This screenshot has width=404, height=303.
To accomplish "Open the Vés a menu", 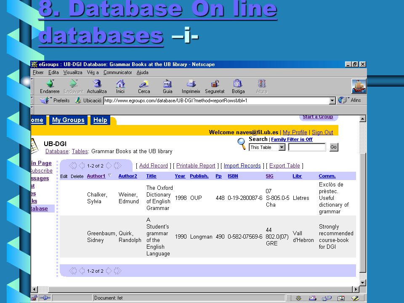I will (93, 72).
